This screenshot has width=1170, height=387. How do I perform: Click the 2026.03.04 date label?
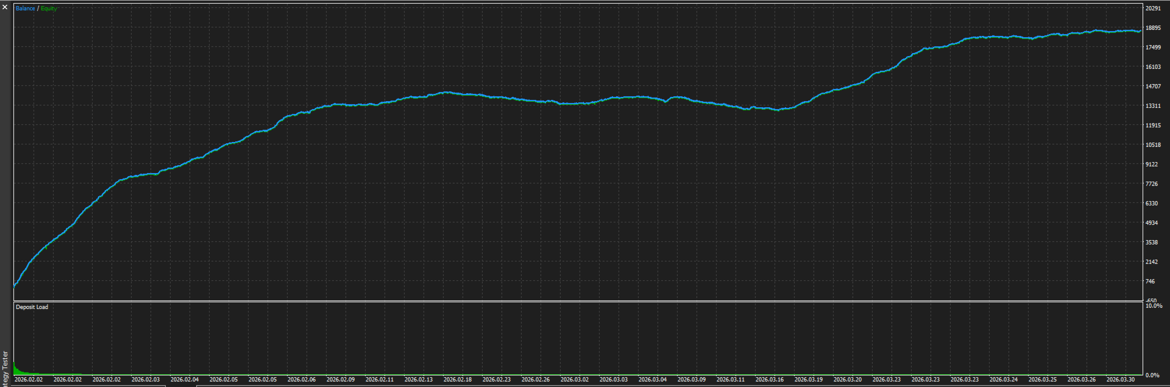pos(653,380)
